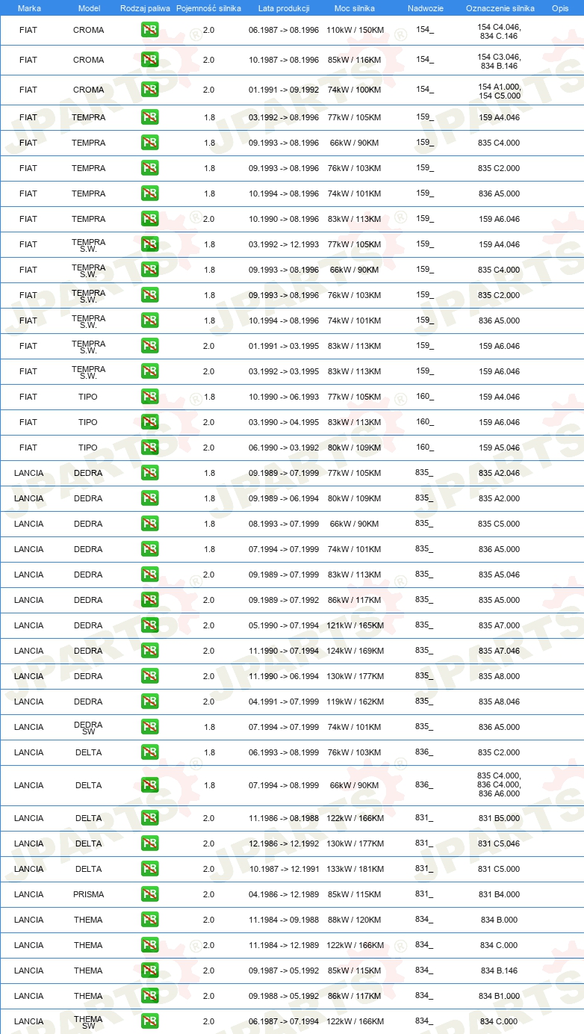Screen dimensions: 584x1034
Task: Select the '835 A2.000' engine code
Action: (499, 498)
